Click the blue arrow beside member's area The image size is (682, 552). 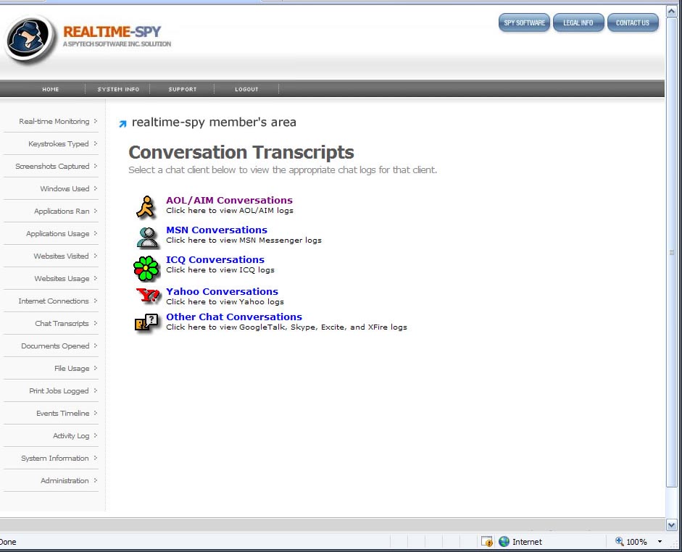coord(122,124)
